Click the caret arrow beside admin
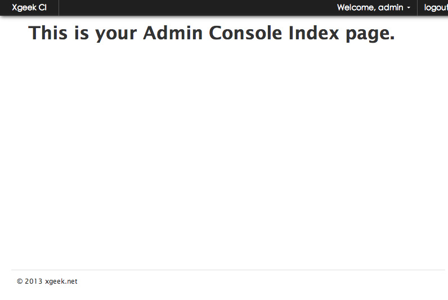Viewport: 448px width, 300px height. coord(409,8)
